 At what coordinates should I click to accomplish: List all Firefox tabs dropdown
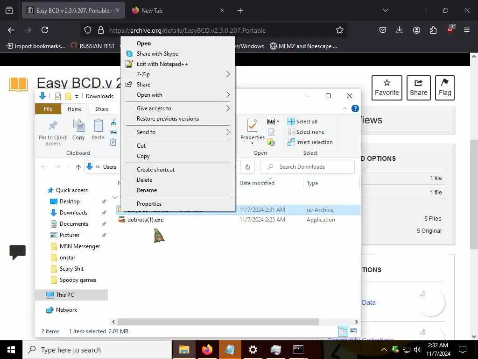coord(386,10)
